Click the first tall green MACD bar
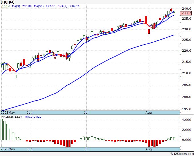Screen dimensions: 194x156 (1, 129)
